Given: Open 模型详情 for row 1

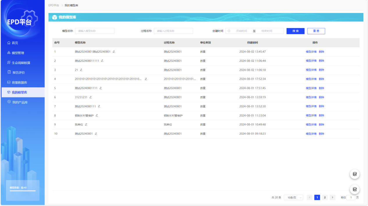Looking at the screenshot, I should click(311, 52).
